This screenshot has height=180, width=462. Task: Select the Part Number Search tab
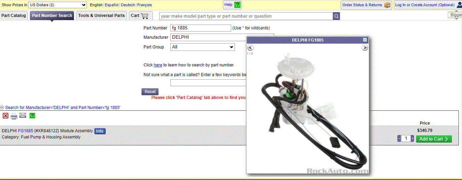tap(52, 16)
